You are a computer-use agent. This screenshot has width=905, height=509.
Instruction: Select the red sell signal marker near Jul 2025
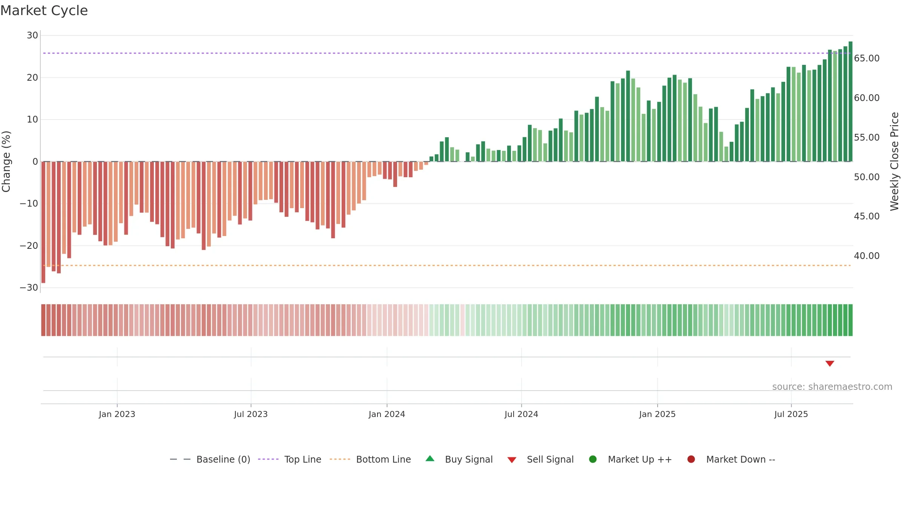click(830, 363)
